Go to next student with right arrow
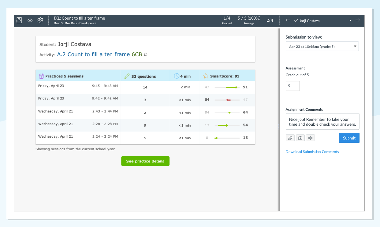This screenshot has height=227, width=380. pos(357,20)
